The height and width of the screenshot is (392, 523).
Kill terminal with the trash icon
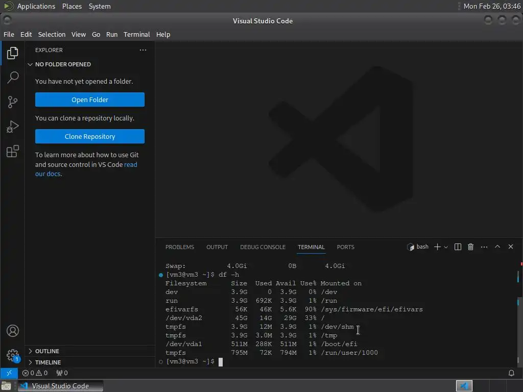[470, 247]
